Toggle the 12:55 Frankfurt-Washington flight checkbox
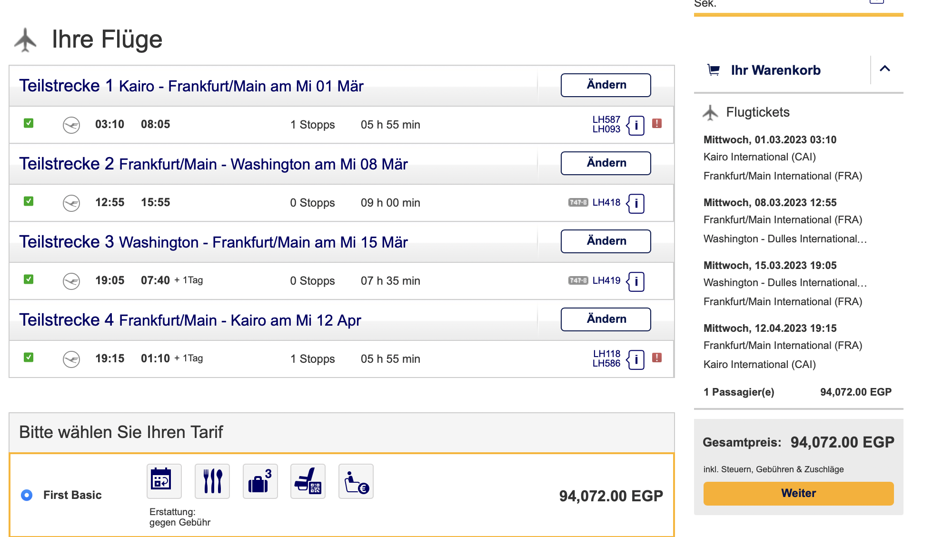 29,201
